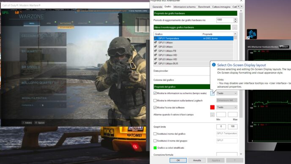The height and width of the screenshot is (164, 291).
Task: Select the Grafici tab
Action: point(167,6)
